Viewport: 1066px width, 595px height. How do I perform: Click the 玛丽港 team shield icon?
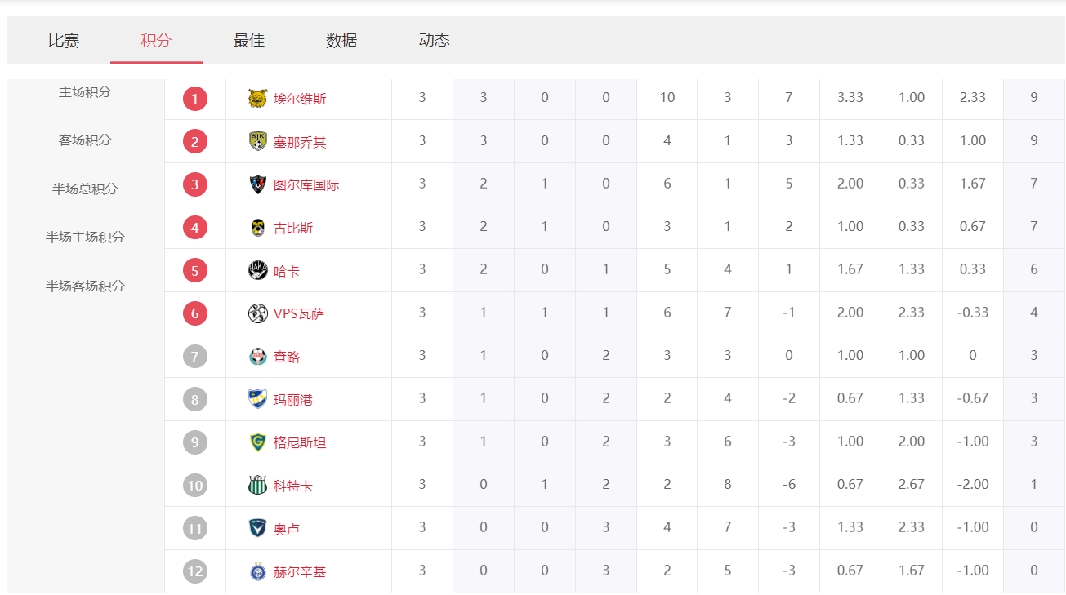[x=258, y=399]
